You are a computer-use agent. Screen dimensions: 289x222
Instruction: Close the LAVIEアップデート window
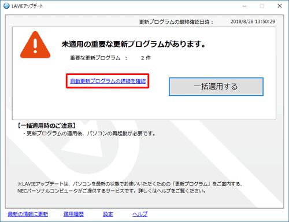tap(280, 6)
